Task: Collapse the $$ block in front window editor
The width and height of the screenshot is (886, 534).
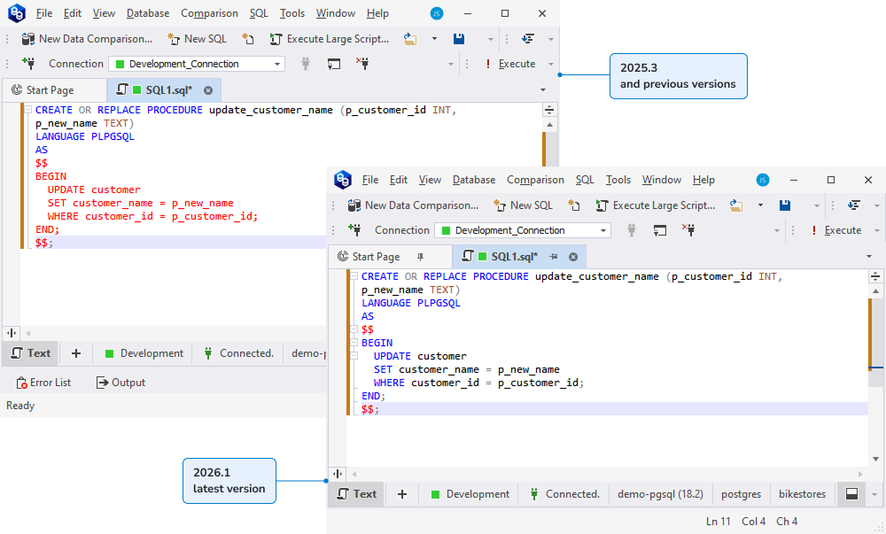Action: coord(354,329)
